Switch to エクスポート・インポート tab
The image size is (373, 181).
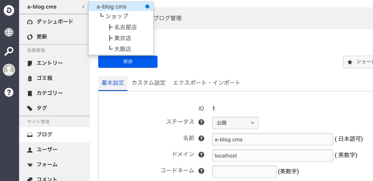click(207, 83)
